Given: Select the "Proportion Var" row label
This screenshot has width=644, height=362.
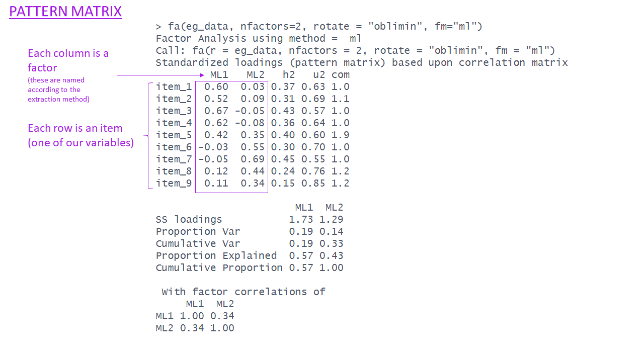Looking at the screenshot, I should point(198,232).
